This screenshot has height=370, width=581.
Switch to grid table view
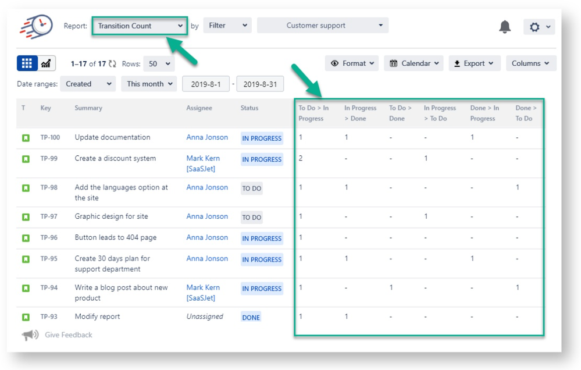click(27, 63)
